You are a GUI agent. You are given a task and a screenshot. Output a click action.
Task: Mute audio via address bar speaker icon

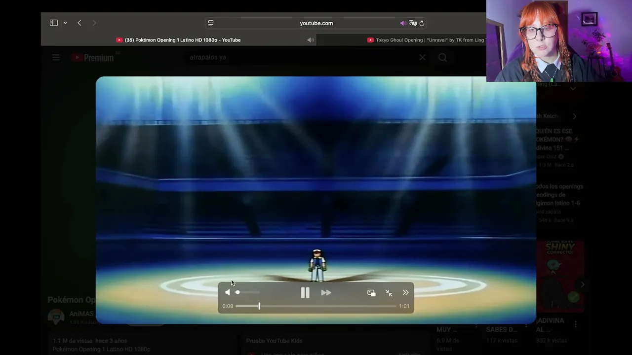coord(403,23)
